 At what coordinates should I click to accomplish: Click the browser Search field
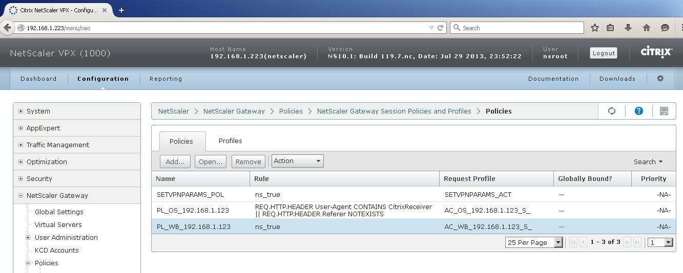[517, 28]
